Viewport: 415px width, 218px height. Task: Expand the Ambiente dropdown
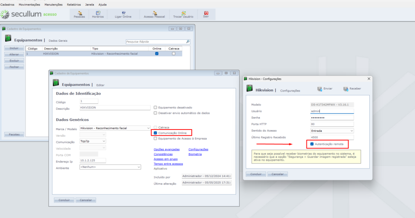point(139,167)
